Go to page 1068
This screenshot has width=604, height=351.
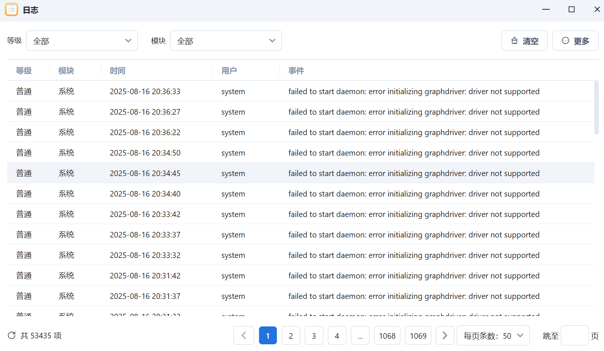pos(387,336)
